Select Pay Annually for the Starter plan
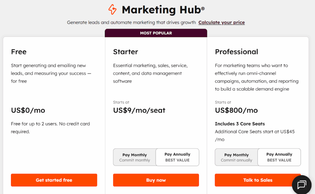Screen dimensions: 315x194 coord(177,157)
